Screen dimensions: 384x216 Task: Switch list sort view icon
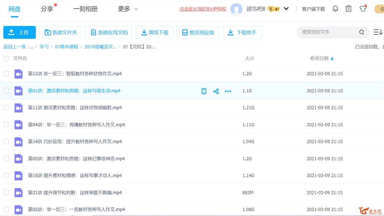(x=378, y=32)
